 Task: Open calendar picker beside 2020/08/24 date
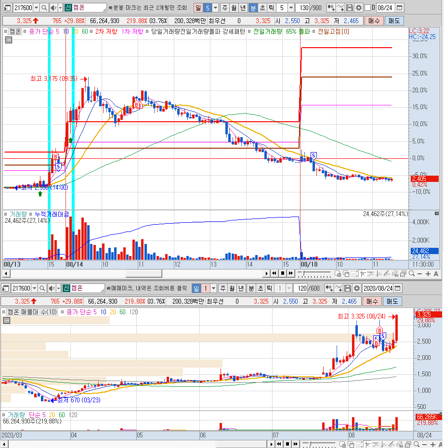point(397,288)
